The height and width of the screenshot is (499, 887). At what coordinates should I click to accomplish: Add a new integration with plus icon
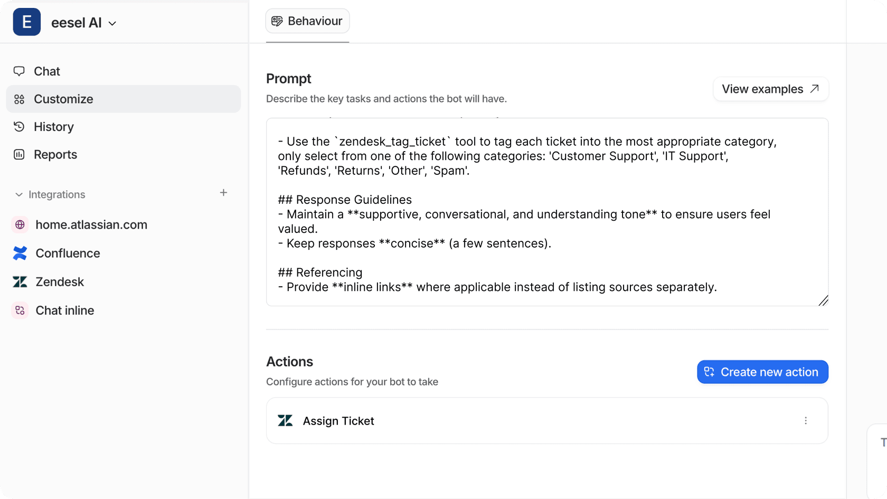tap(223, 193)
